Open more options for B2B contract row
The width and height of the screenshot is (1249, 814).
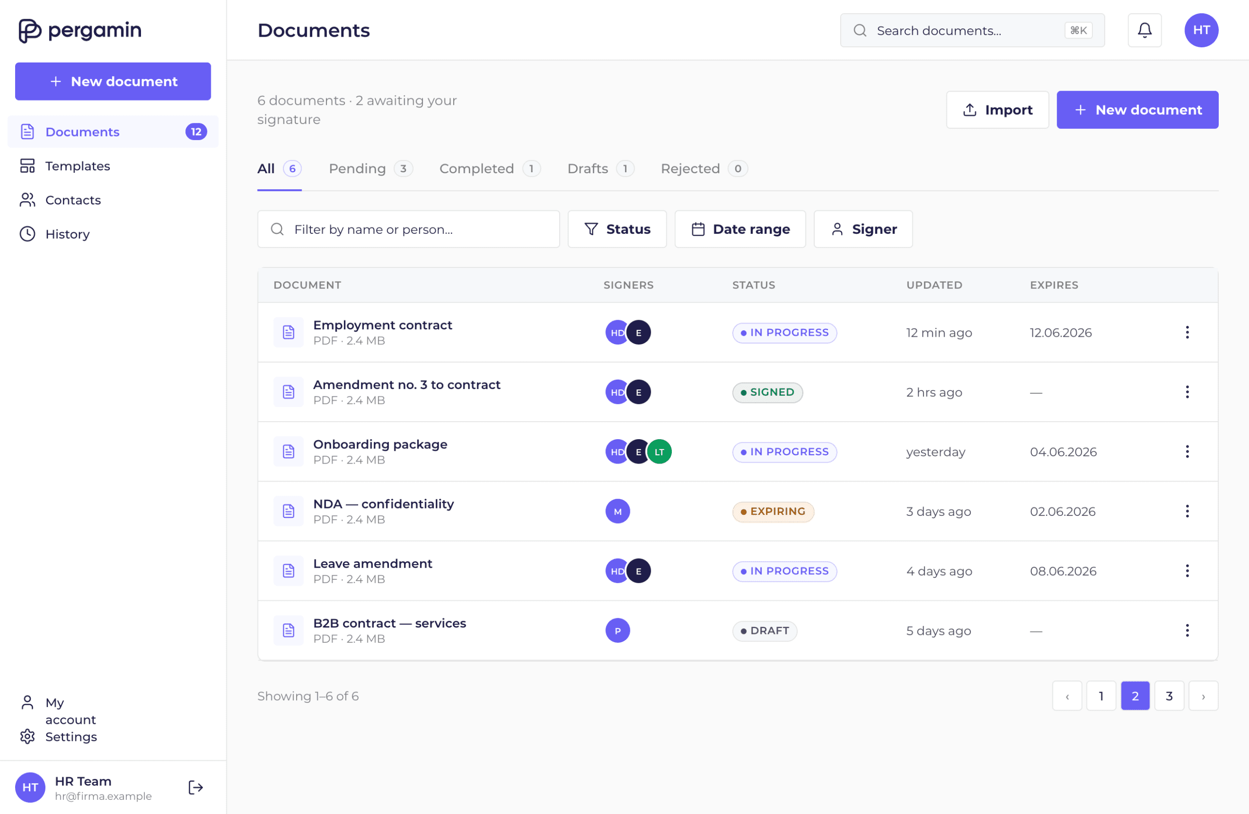(1187, 631)
